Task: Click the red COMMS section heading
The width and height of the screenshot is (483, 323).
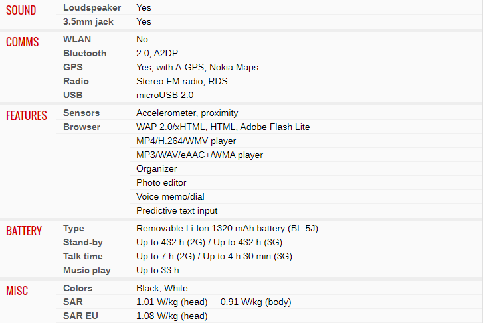Action: pyautogui.click(x=23, y=42)
